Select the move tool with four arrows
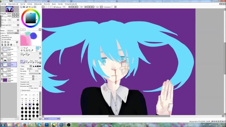226x127 pixels. pyautogui.click(x=22, y=50)
